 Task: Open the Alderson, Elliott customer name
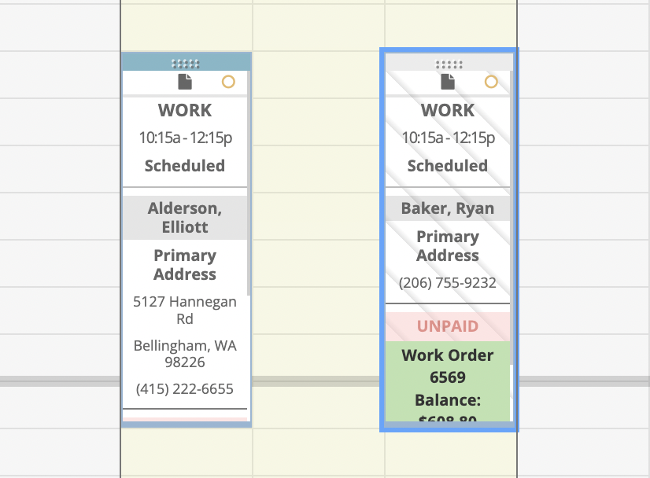[x=185, y=218]
